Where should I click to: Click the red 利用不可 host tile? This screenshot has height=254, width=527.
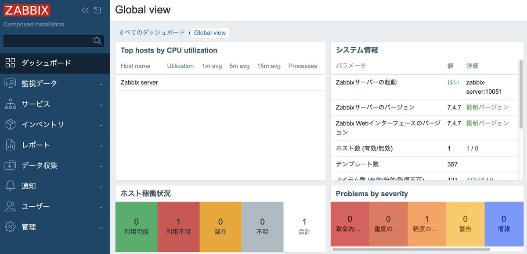pos(178,227)
